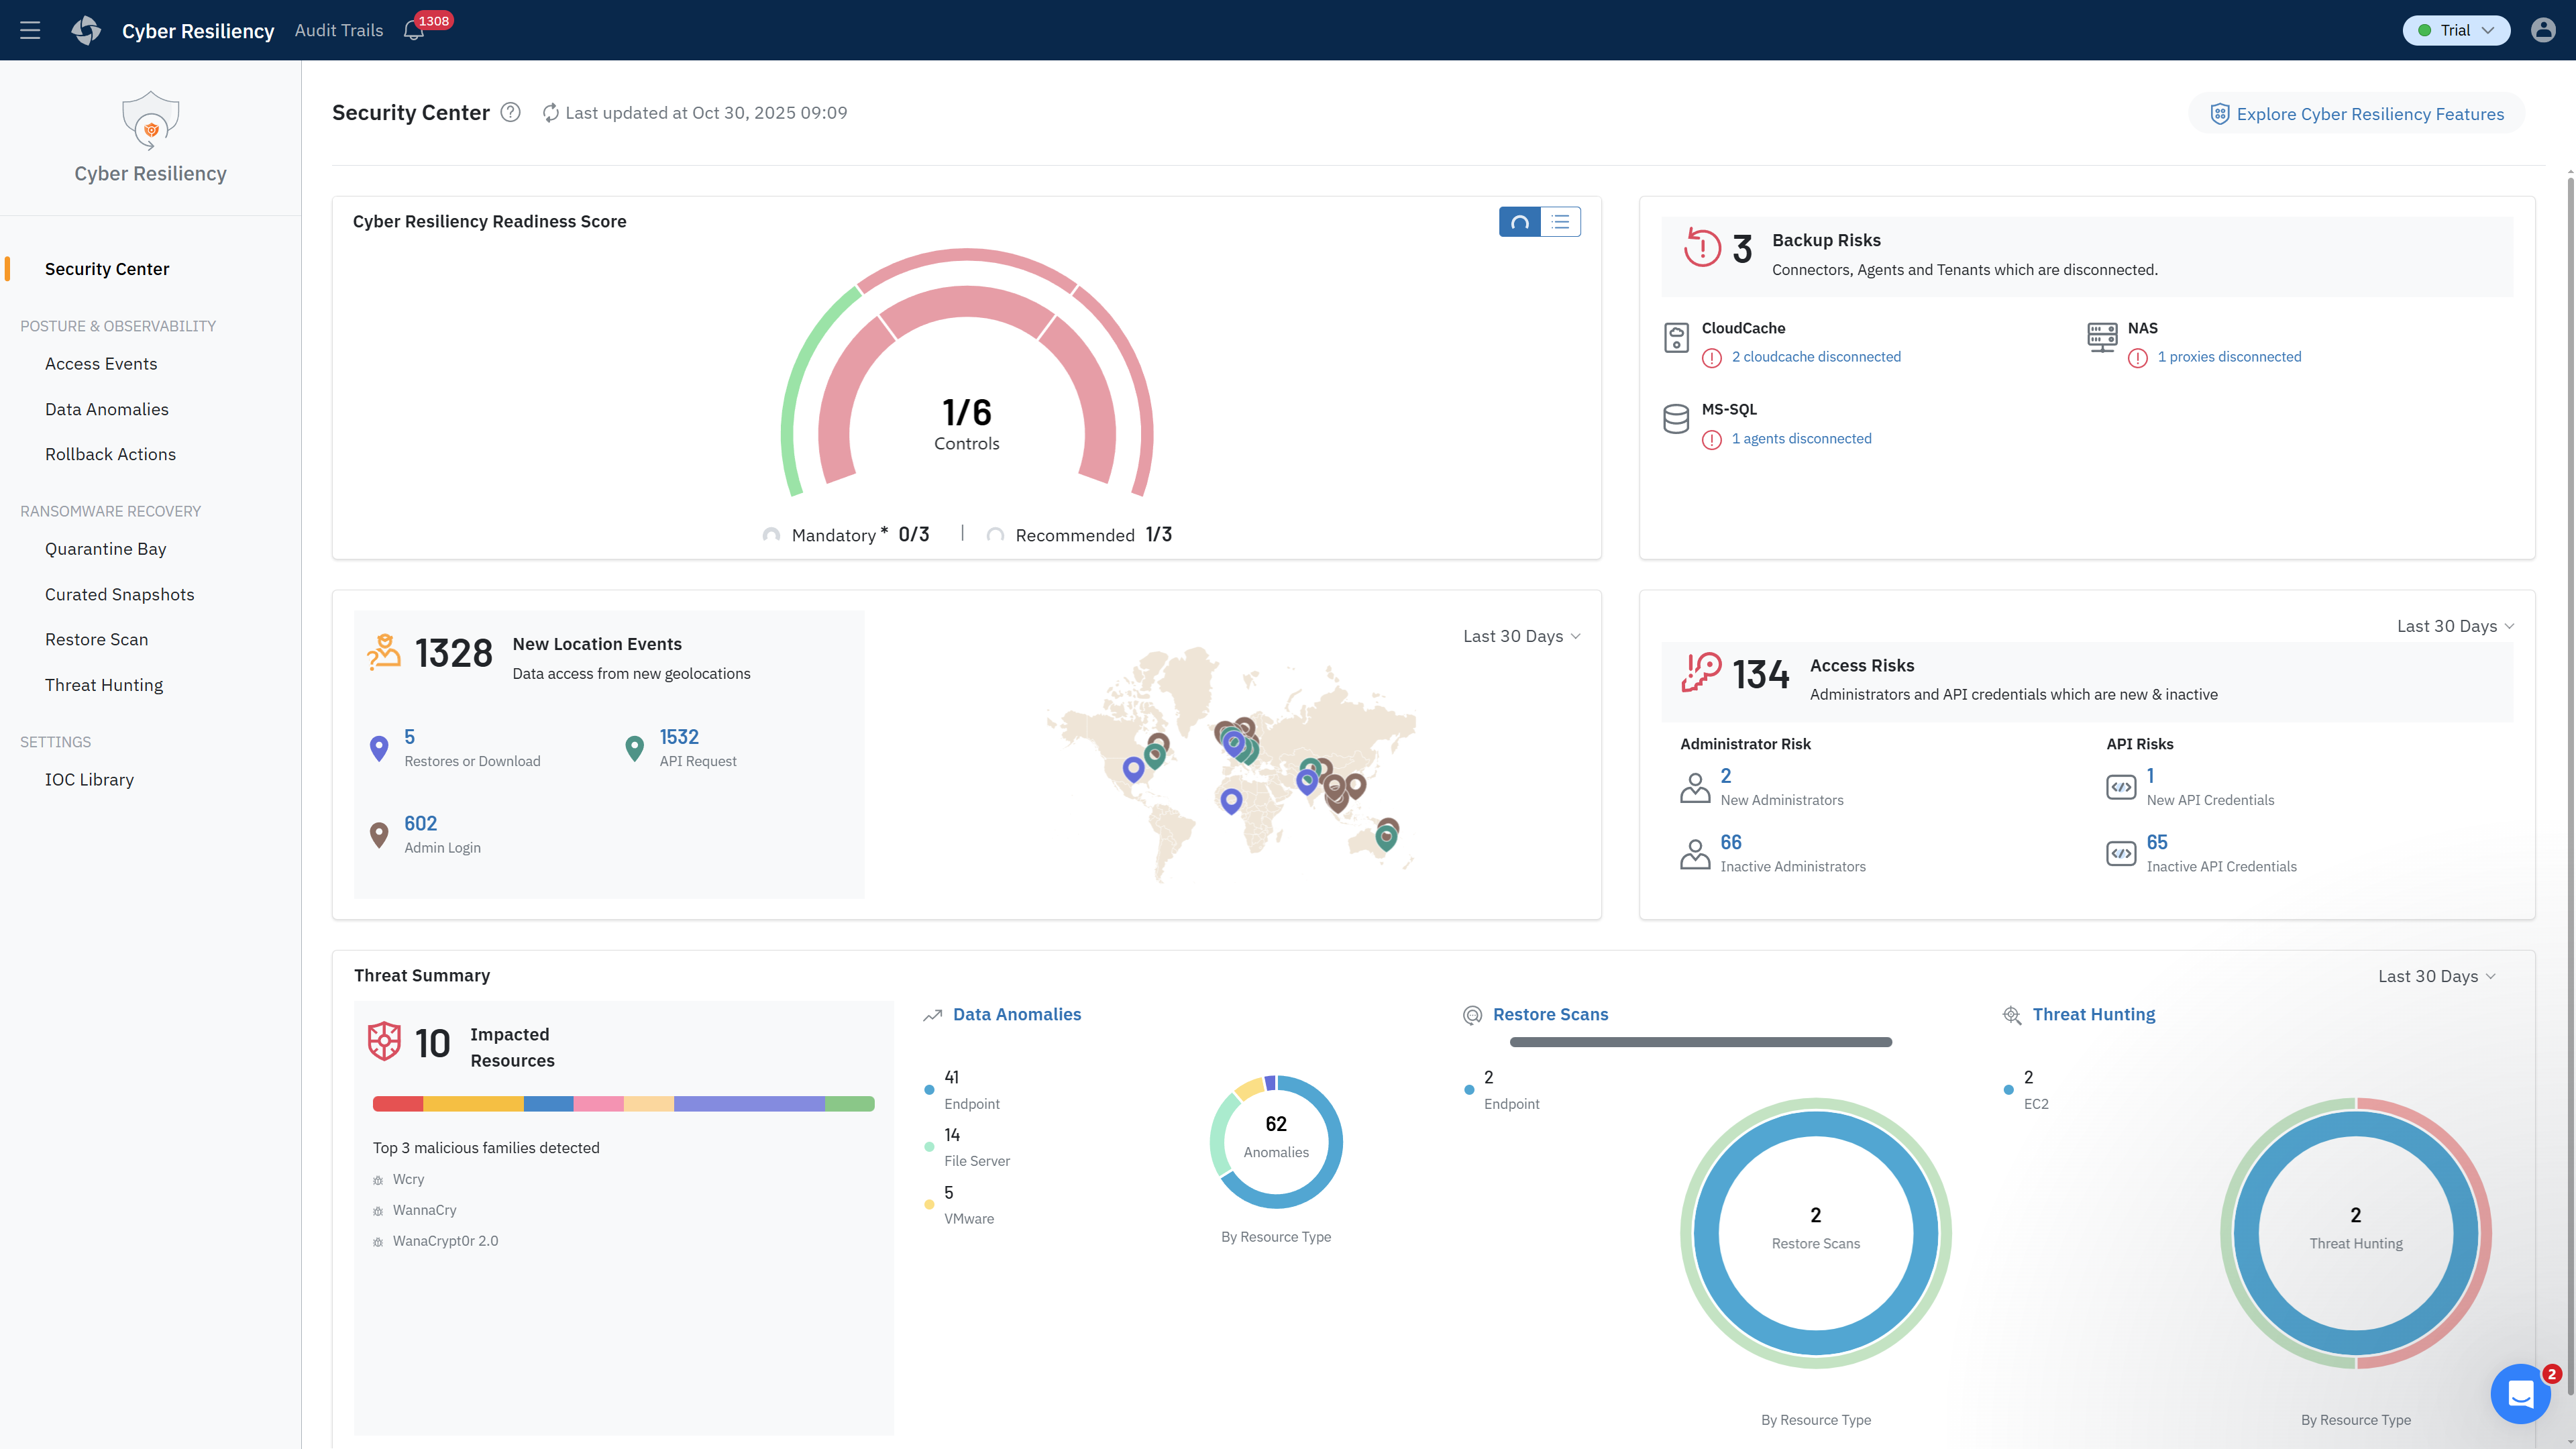Open Audit Trails in top bar

(x=339, y=30)
